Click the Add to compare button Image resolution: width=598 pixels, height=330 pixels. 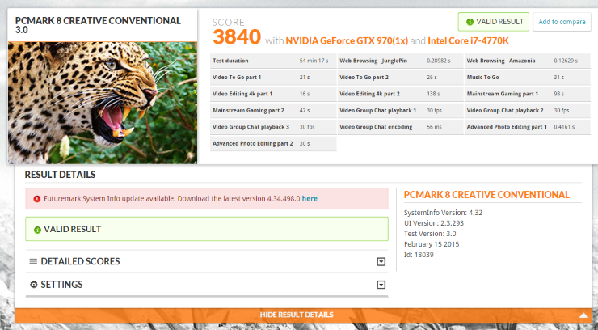tap(562, 22)
